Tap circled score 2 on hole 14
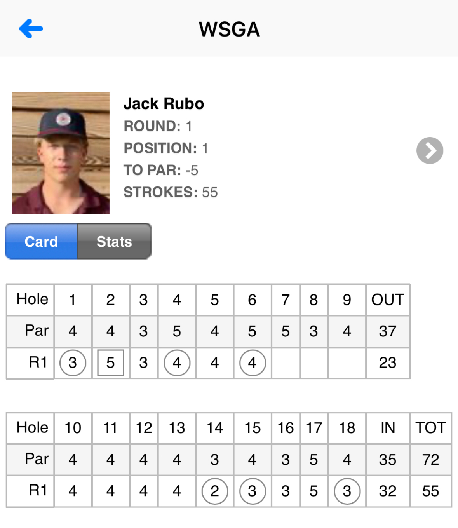Image resolution: width=458 pixels, height=528 pixels. tap(215, 491)
